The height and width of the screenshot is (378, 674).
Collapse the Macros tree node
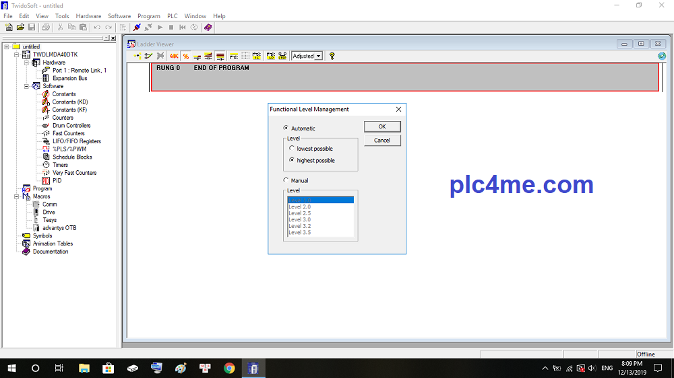click(17, 196)
